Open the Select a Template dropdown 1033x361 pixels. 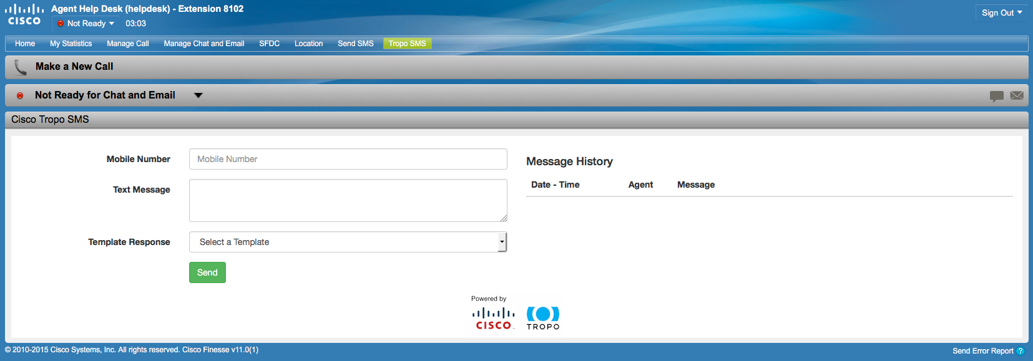(348, 242)
